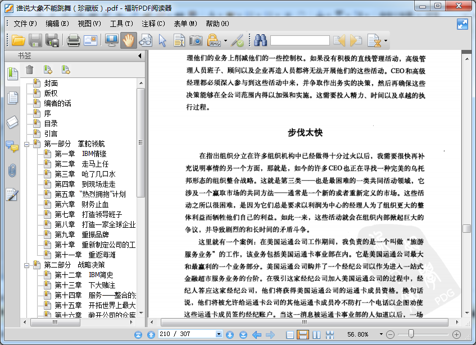Click in the search text field
This screenshot has height=345, width=476.
300,40
